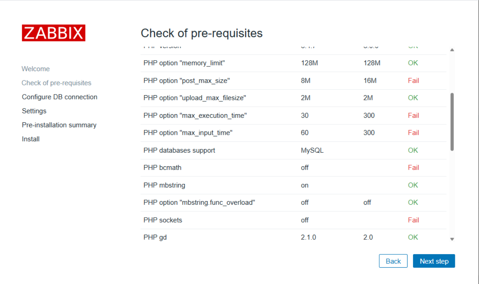Select the Welcome step in the sidebar
The height and width of the screenshot is (284, 479).
tap(35, 69)
